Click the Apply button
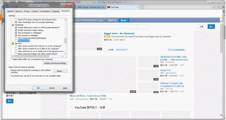Viewport: 226px width, 120px height. tap(65, 88)
